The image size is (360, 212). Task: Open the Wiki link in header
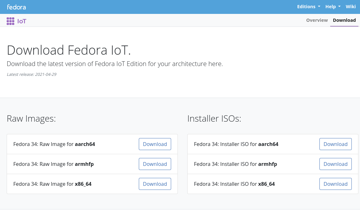[x=350, y=7]
